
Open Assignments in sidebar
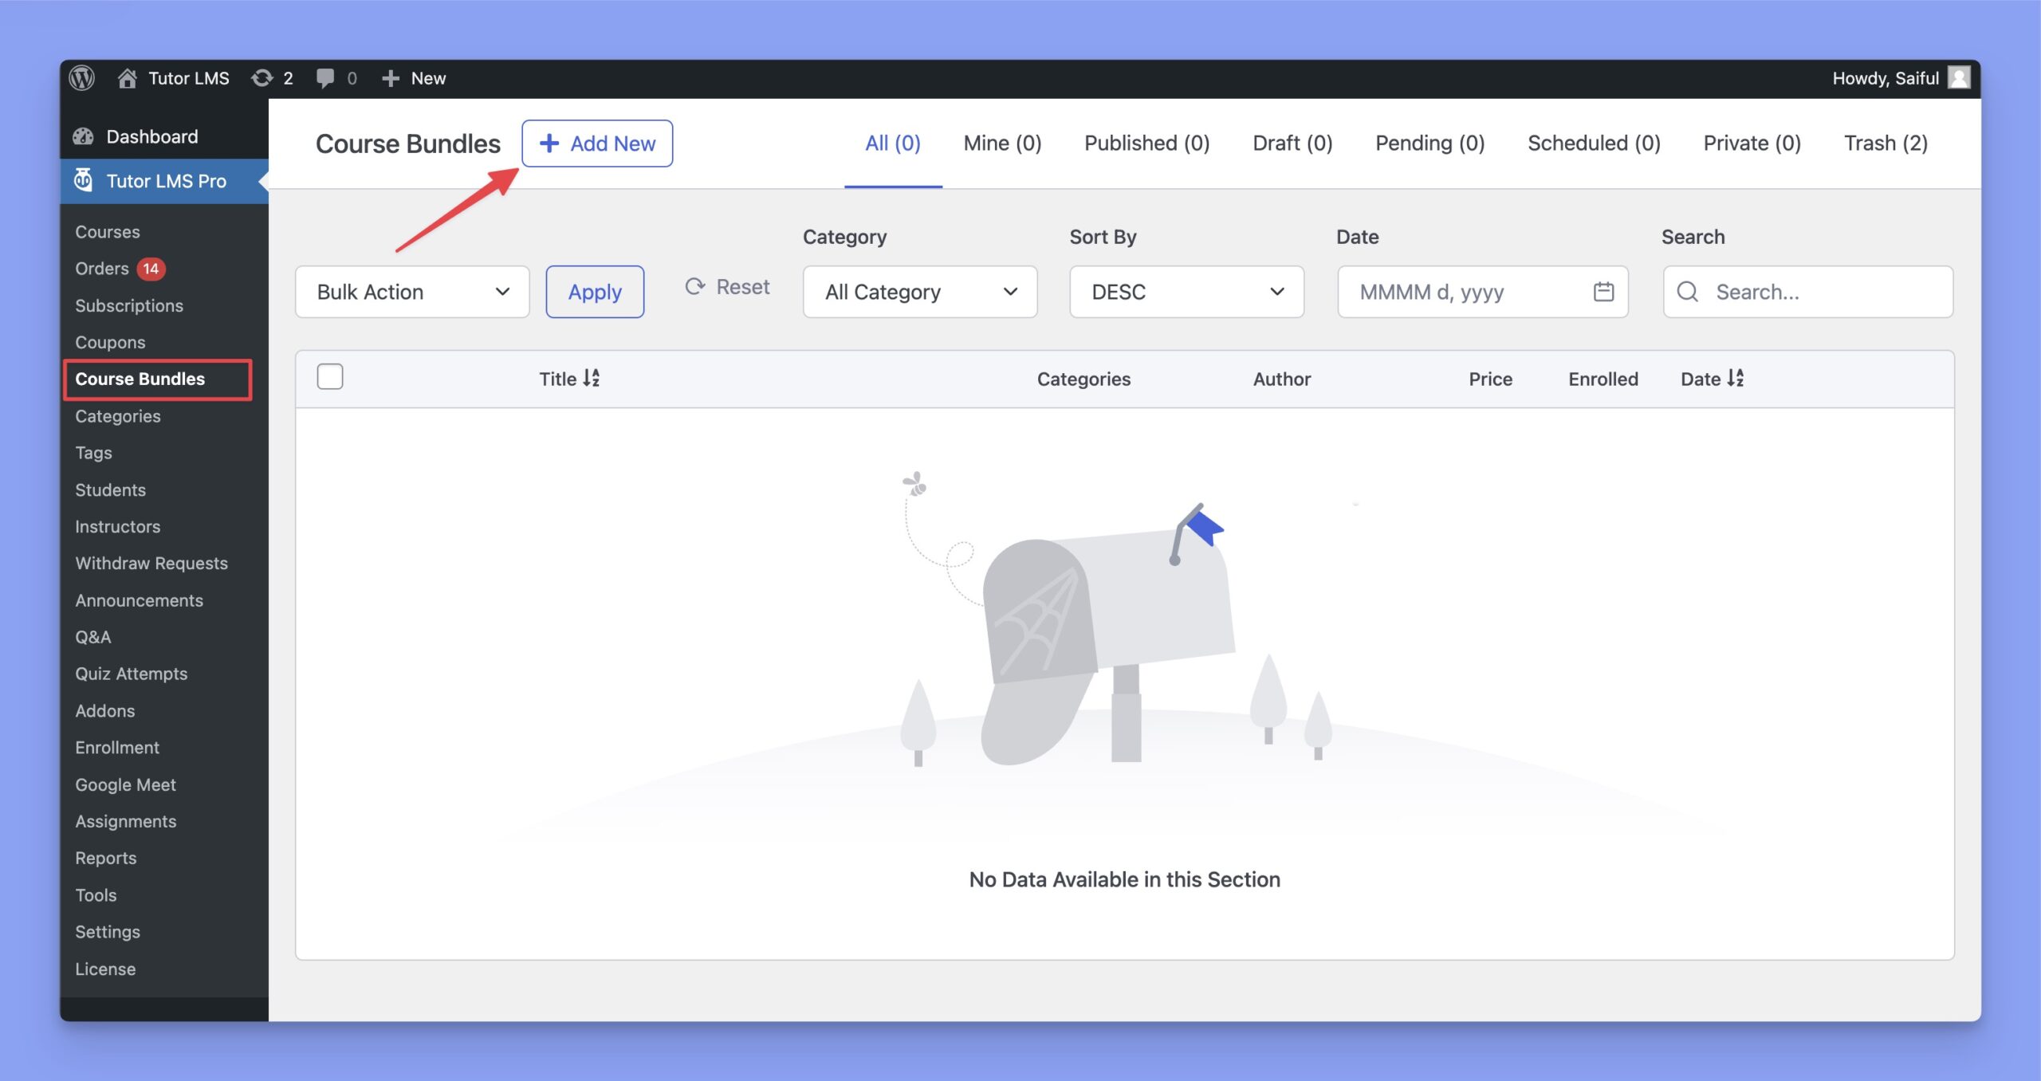pos(126,821)
